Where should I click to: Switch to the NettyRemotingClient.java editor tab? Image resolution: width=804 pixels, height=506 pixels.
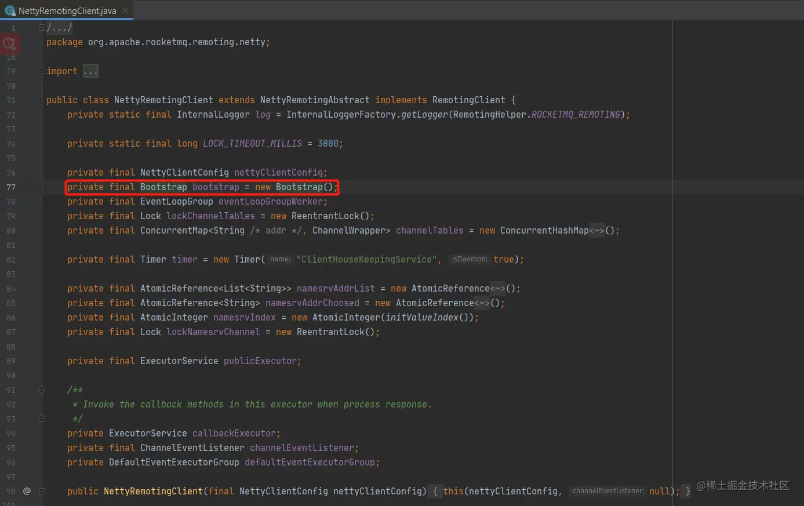tap(66, 10)
